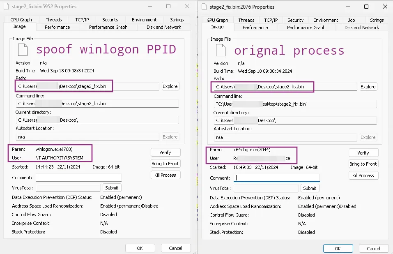
Task: Click image file icon beside orignal process text
Action: pyautogui.click(x=221, y=50)
